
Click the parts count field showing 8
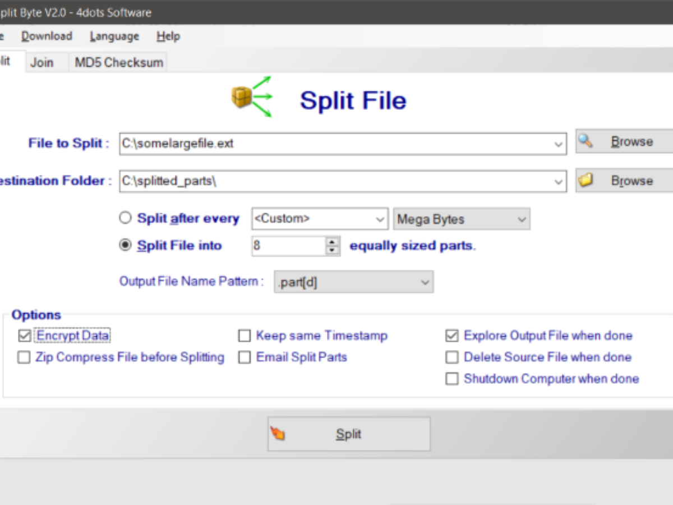click(289, 246)
